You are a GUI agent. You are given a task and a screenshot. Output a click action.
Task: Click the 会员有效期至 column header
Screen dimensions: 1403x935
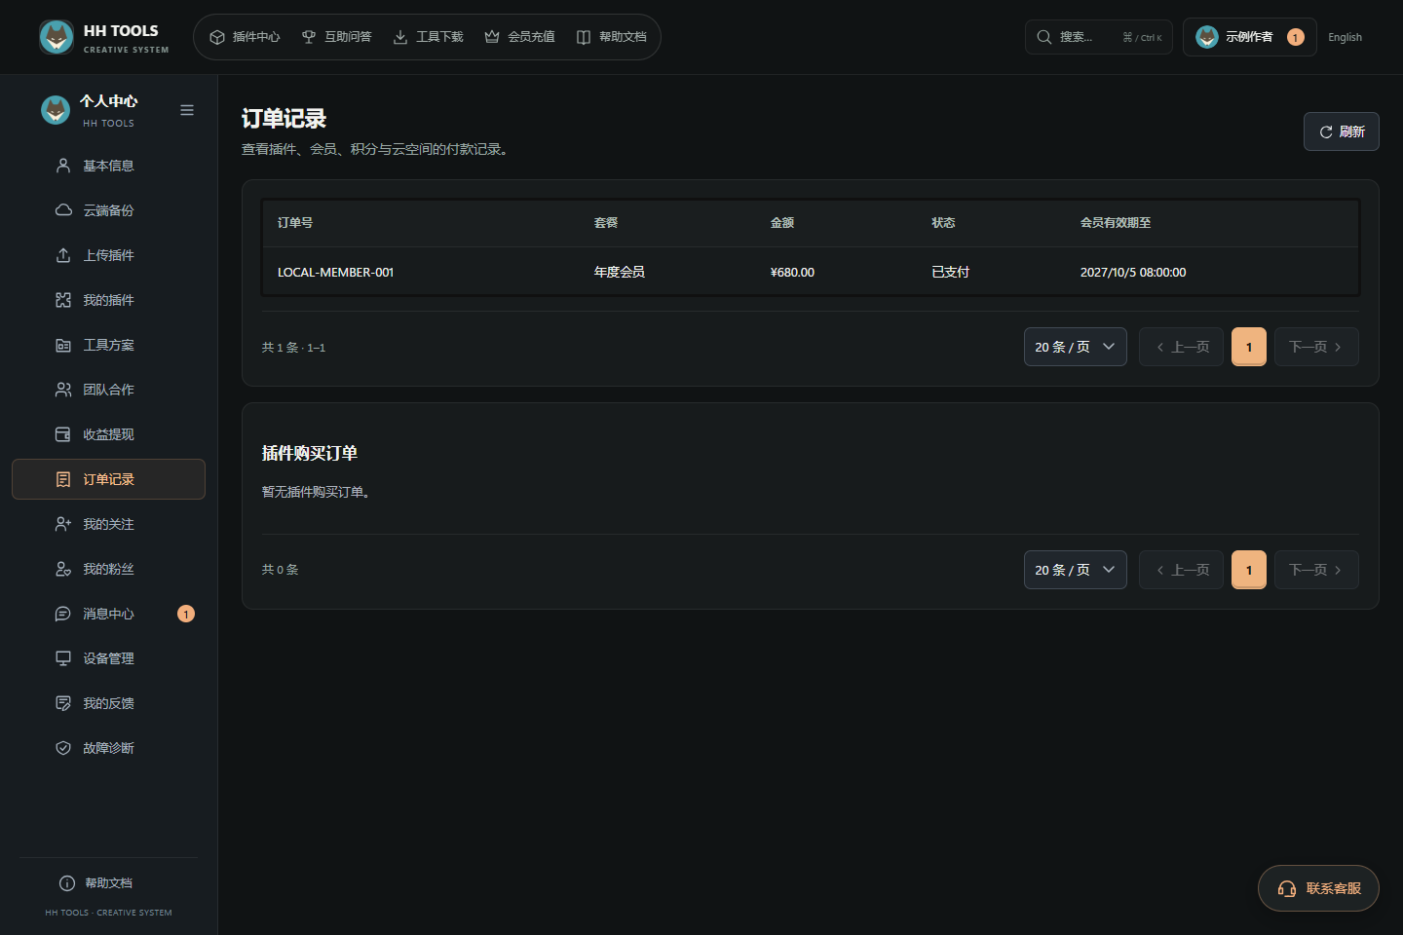tap(1116, 223)
